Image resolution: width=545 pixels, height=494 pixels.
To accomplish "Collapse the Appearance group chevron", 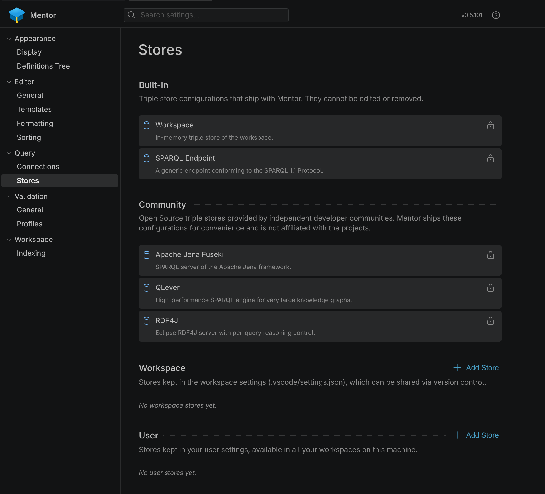I will pyautogui.click(x=9, y=39).
